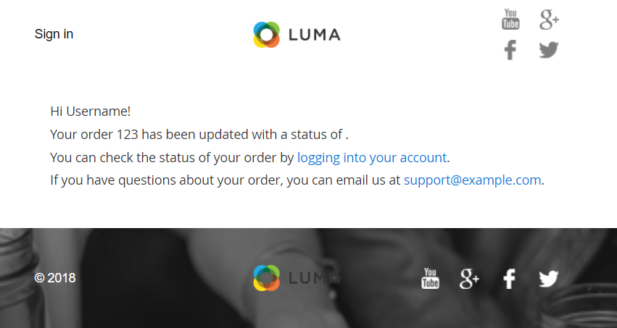Click the colorful Luma emblem in the header
Image resolution: width=617 pixels, height=328 pixels.
click(x=267, y=35)
